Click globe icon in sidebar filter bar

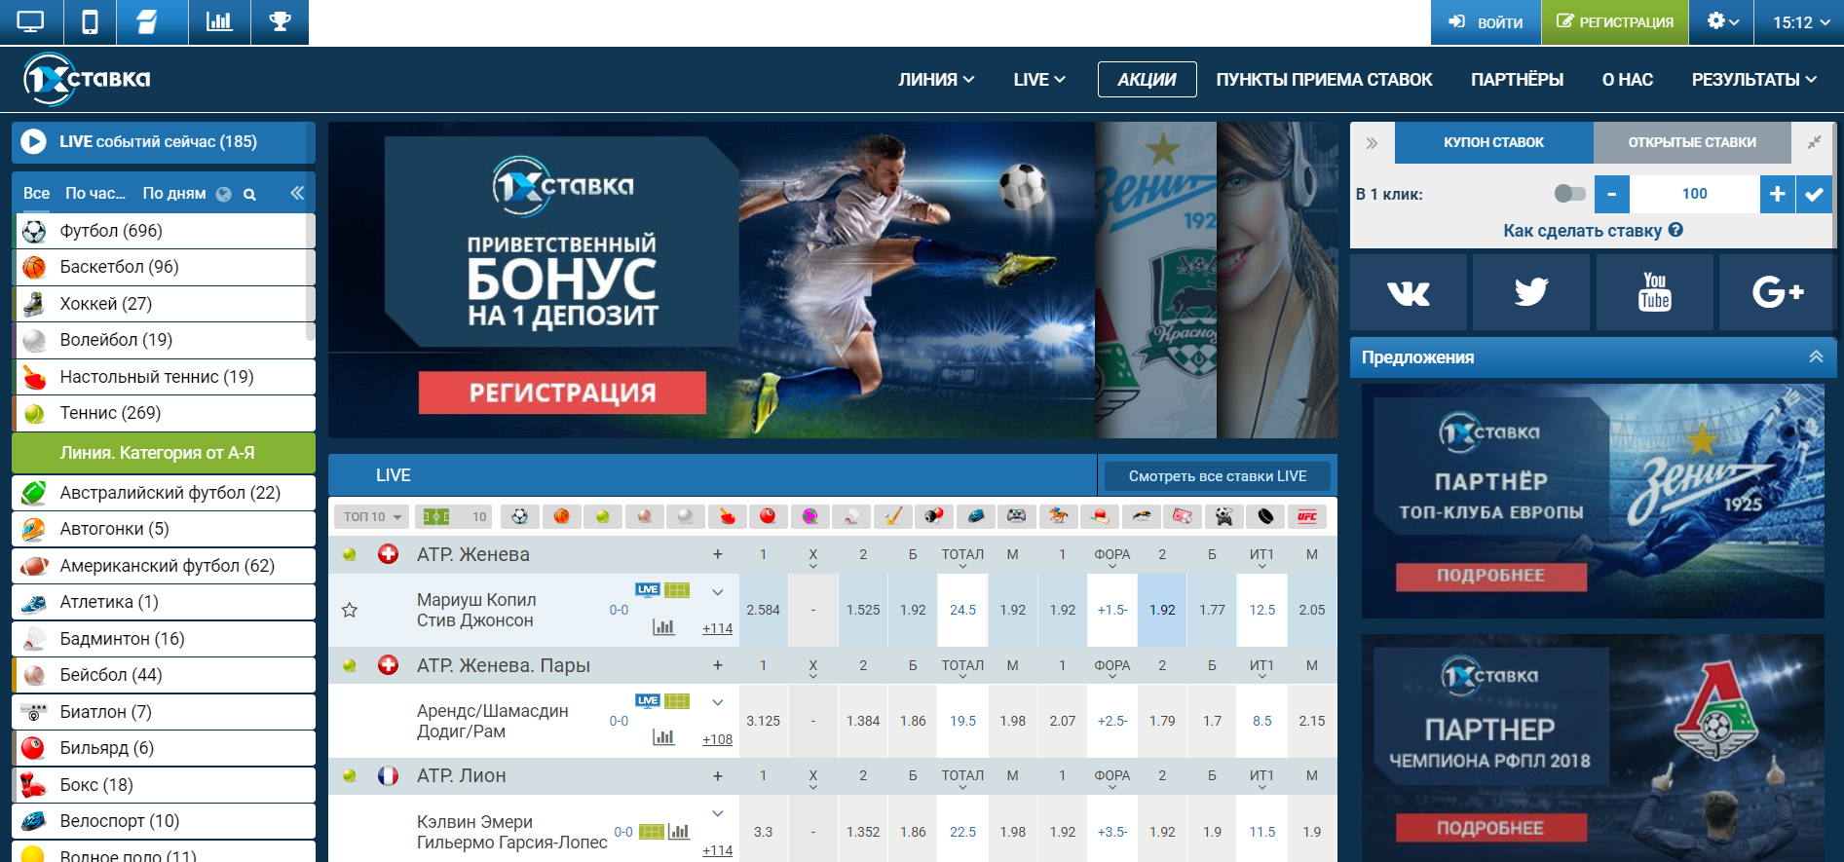[x=224, y=194]
